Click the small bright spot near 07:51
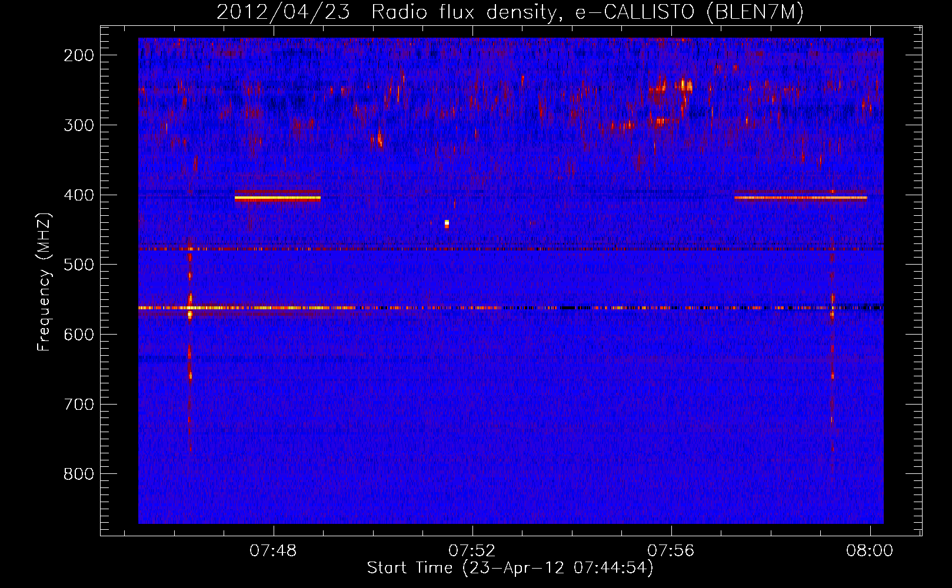 pos(447,223)
